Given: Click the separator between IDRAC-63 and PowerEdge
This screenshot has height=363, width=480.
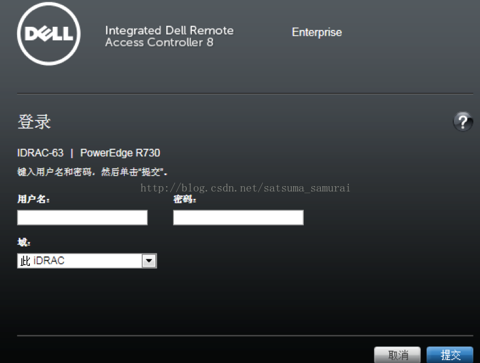Looking at the screenshot, I should click(x=71, y=153).
